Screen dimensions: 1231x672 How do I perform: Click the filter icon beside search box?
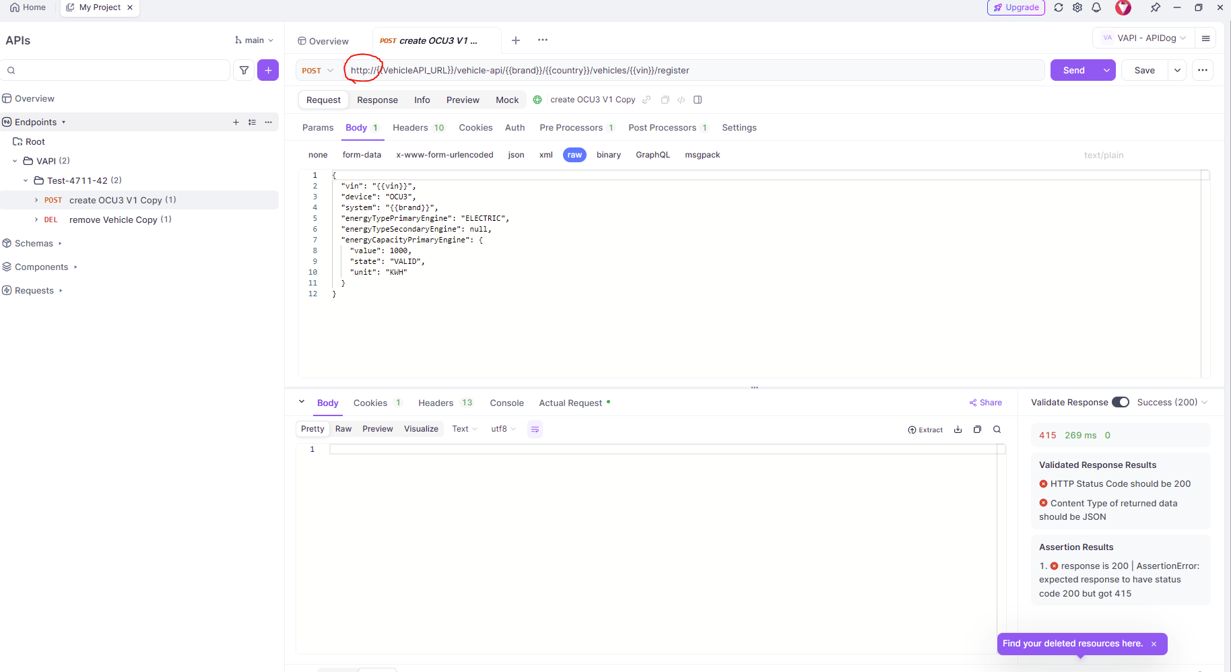click(x=244, y=70)
